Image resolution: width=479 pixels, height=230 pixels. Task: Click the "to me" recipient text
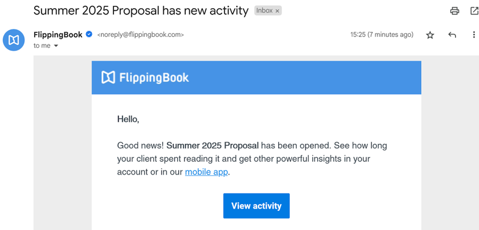pos(42,46)
